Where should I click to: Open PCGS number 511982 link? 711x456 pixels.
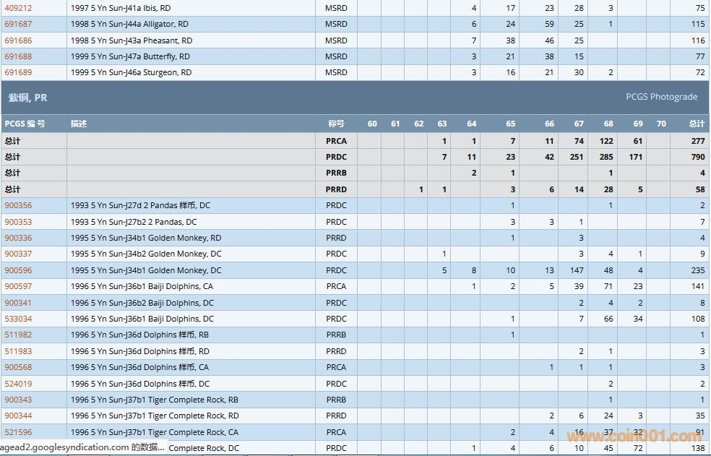[x=18, y=335]
